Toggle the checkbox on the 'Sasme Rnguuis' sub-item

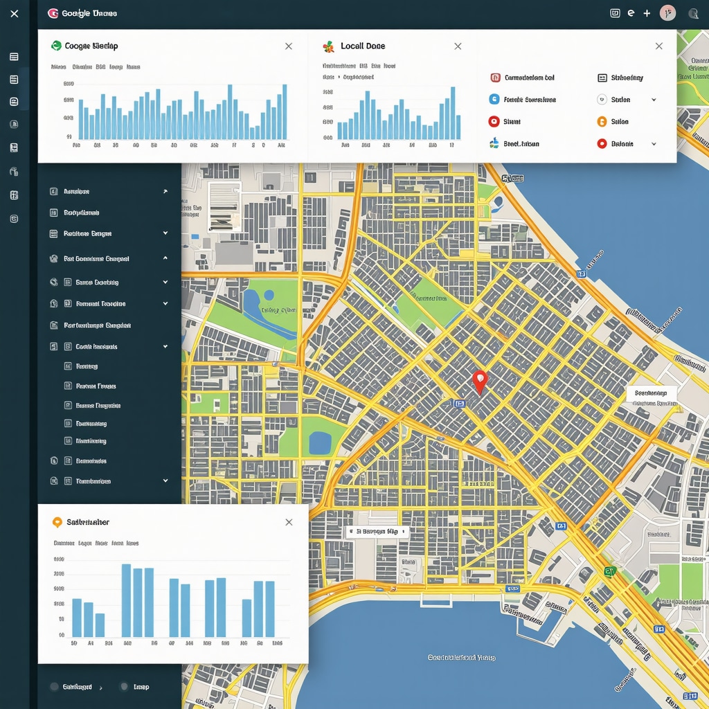click(x=68, y=405)
